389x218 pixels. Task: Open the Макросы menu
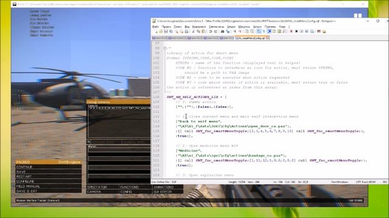tap(244, 27)
